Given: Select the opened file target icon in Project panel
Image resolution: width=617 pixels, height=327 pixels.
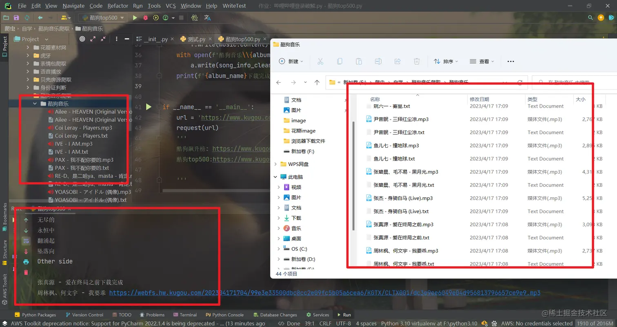Looking at the screenshot, I should [82, 39].
